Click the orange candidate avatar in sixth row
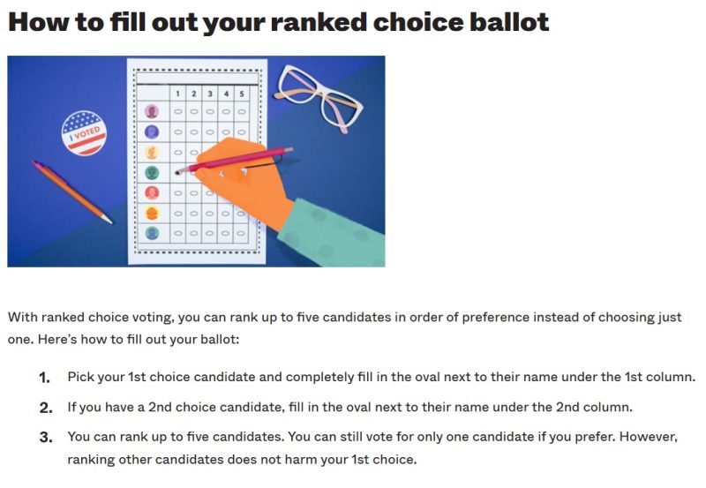706x488 pixels. pyautogui.click(x=152, y=213)
